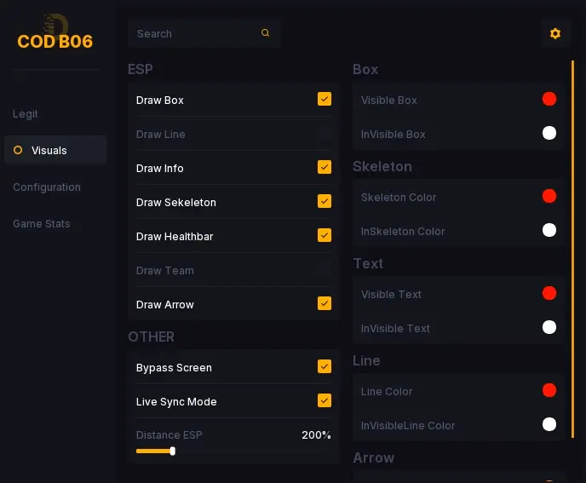Screen dimensions: 586x483
Task: Open the InVisible Text color swatch
Action: coord(549,328)
